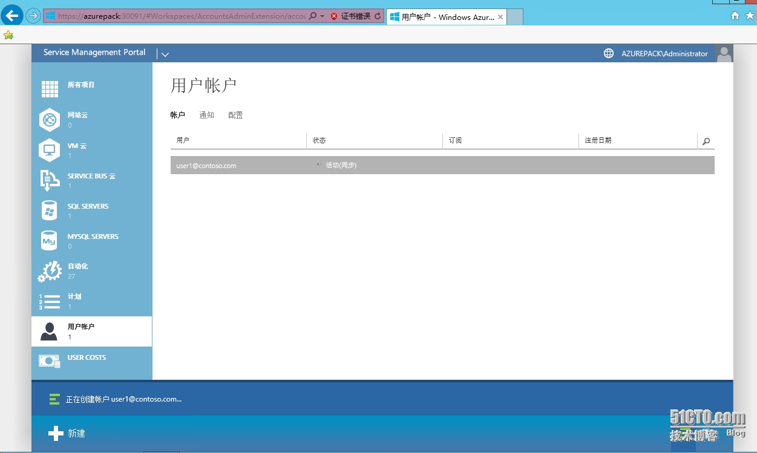
Task: Open the USER COSTS money icon
Action: pyautogui.click(x=50, y=360)
